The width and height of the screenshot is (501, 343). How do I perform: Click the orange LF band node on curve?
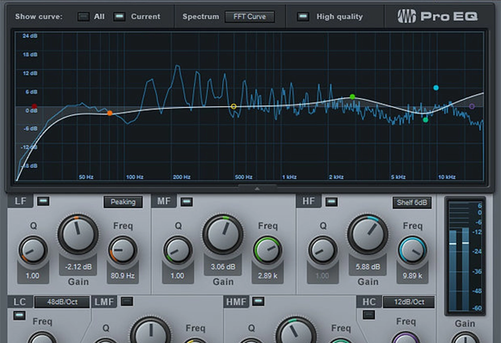110,113
